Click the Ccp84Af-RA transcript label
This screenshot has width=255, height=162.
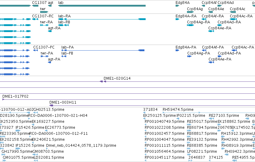coord(213,16)
